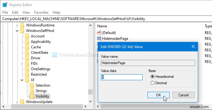Open the Edit menu
212x110 pixels.
(x=15, y=12)
